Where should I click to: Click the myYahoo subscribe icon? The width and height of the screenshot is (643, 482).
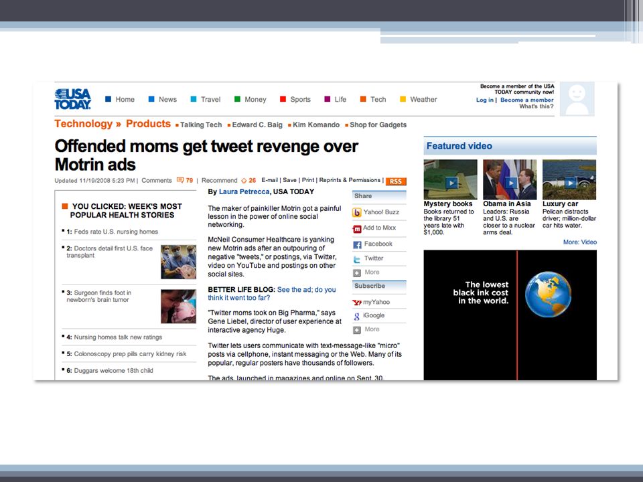point(357,303)
